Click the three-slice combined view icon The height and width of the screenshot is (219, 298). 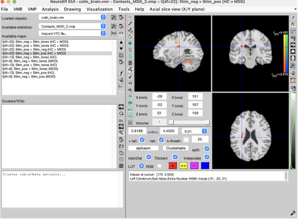(293, 38)
